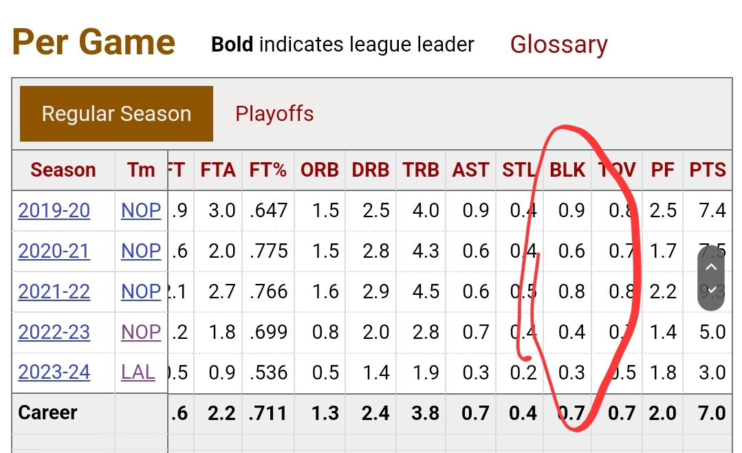The width and height of the screenshot is (742, 453).
Task: Sort table by FT% column header
Action: [268, 170]
